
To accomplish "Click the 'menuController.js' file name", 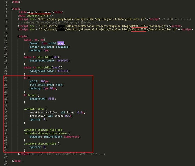I will [x=163, y=30].
